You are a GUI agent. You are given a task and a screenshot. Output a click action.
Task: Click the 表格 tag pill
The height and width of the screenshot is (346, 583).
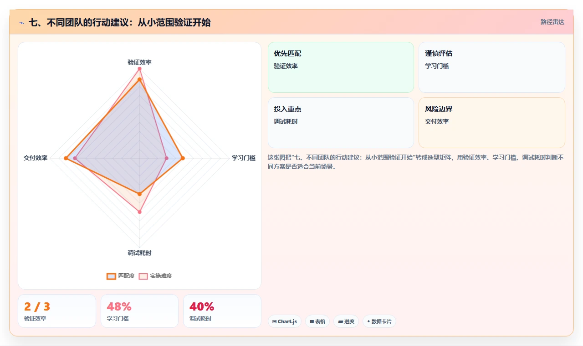tap(317, 321)
